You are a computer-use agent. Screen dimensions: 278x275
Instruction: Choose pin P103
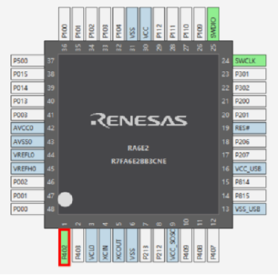pyautogui.click(x=105, y=24)
